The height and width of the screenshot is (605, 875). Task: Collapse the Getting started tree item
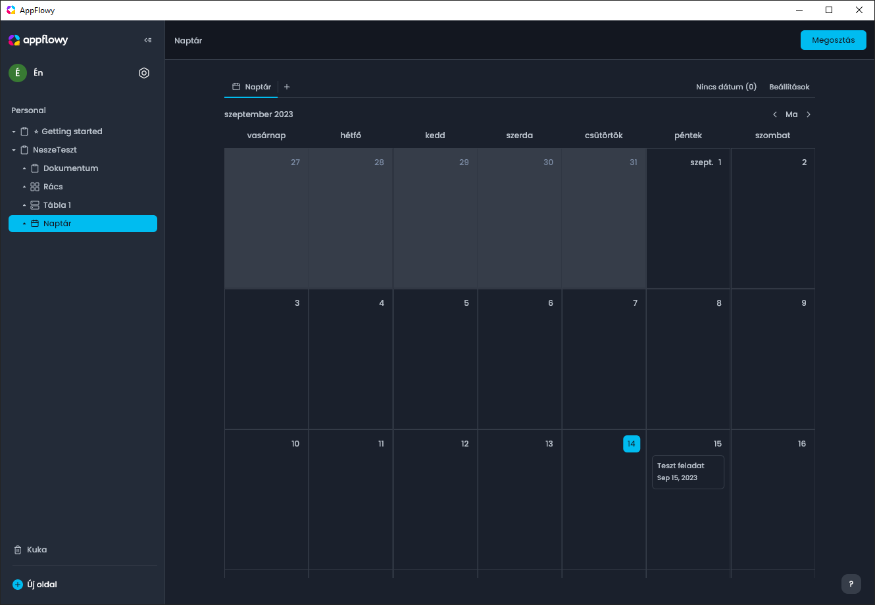click(14, 132)
